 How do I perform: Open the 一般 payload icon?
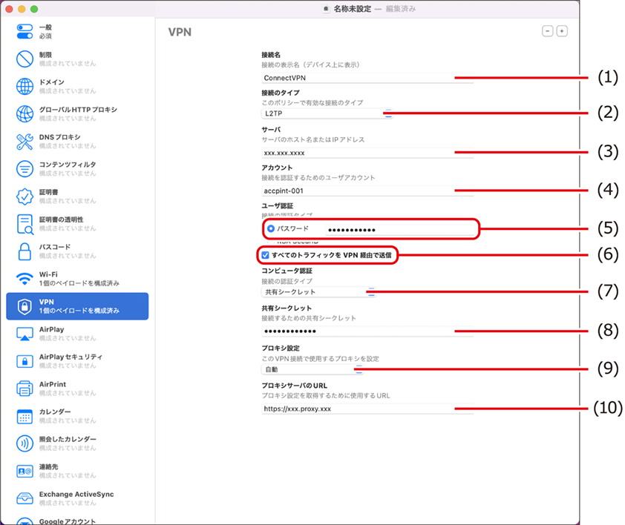[x=24, y=31]
